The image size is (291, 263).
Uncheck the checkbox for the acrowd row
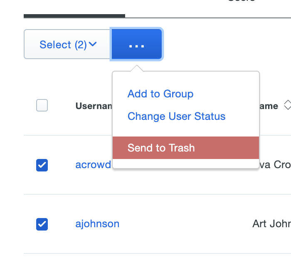[42, 165]
